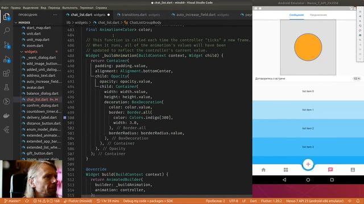The image size is (364, 204).
Task: Click the '1 hr 59 mins' time tracker
Action: point(107,201)
